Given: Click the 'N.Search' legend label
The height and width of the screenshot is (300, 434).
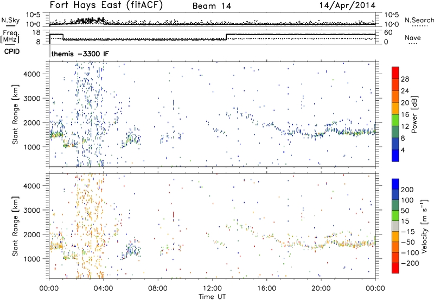Looking at the screenshot, I should click(419, 20).
